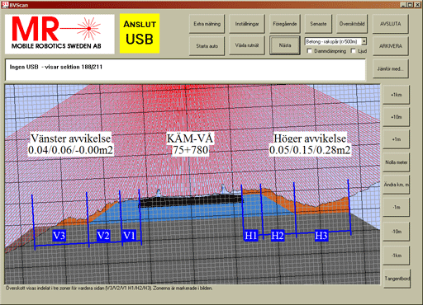Image resolution: width=423 pixels, height=305 pixels.
Task: Click the KÄM-VÅ 75+780 position label
Action: (190, 144)
